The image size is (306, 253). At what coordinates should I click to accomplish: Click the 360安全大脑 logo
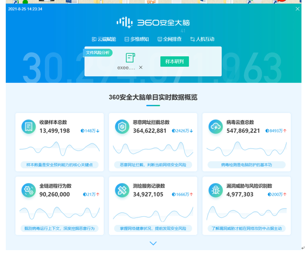[x=153, y=22]
